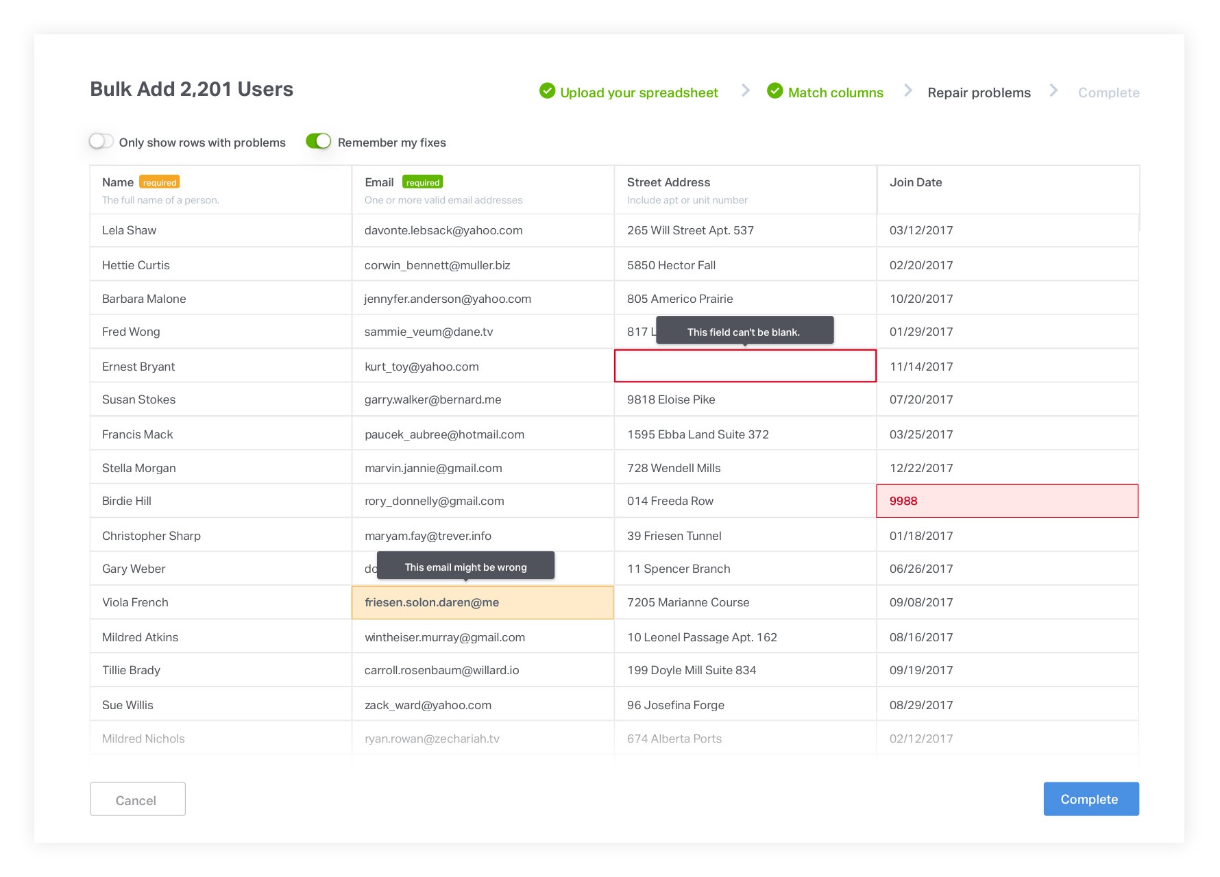Dismiss the "This field can't be blank" tooltip
Viewport: 1220px width, 877px height.
click(x=744, y=330)
